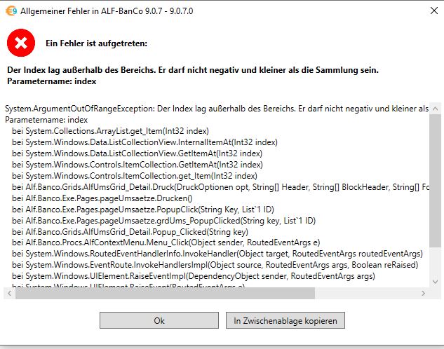Click the pageUmsaetze.Drucken() stack line
This screenshot has width=444, height=349.
pyautogui.click(x=102, y=198)
